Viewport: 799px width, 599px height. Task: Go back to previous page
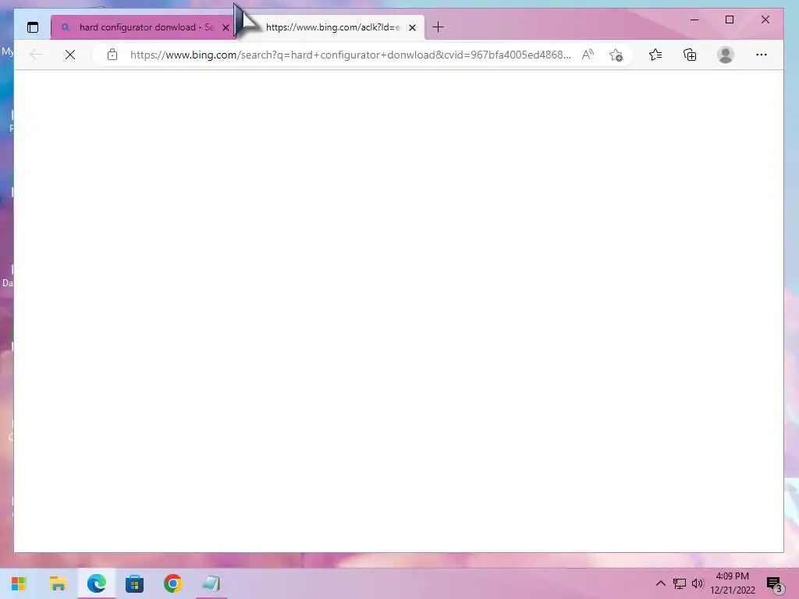[36, 55]
